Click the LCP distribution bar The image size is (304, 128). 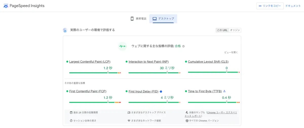(95, 73)
